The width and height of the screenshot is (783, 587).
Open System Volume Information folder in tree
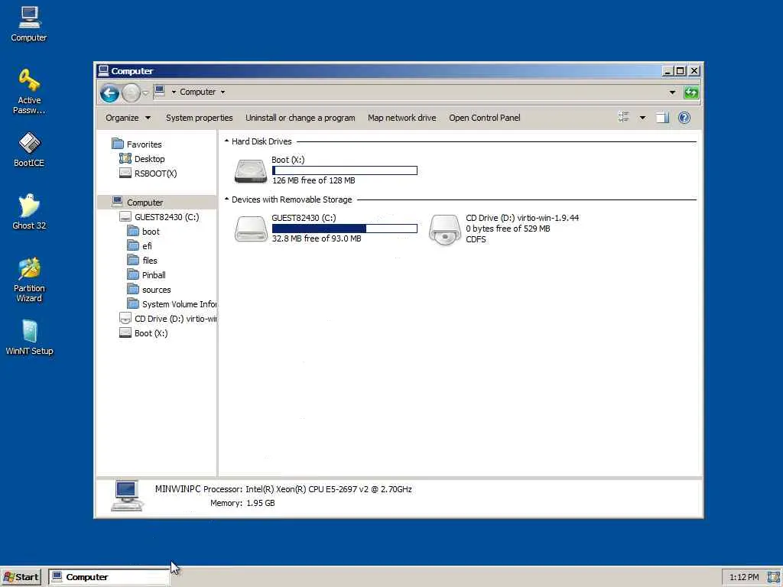[172, 304]
